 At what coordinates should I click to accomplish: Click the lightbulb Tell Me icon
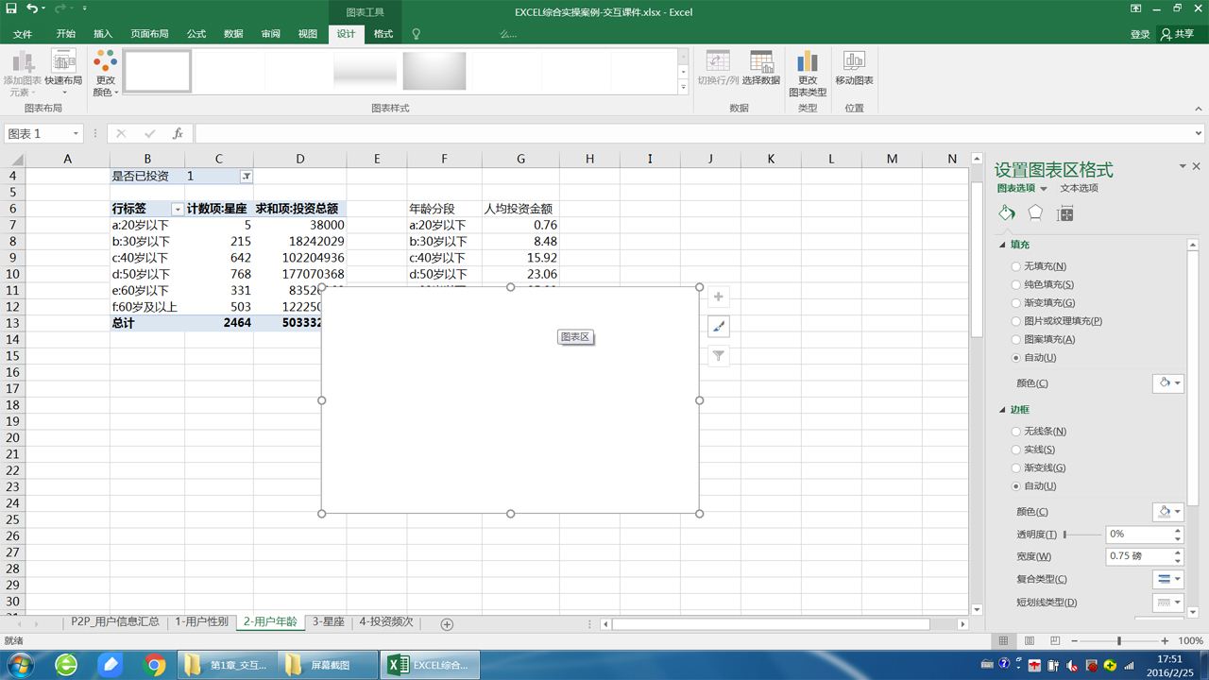point(416,34)
